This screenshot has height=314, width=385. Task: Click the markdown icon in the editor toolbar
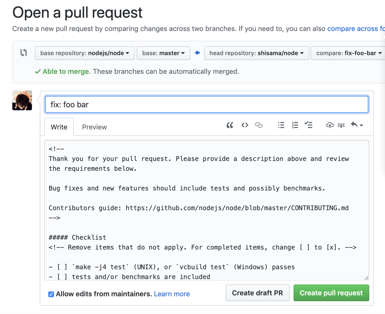tap(341, 125)
